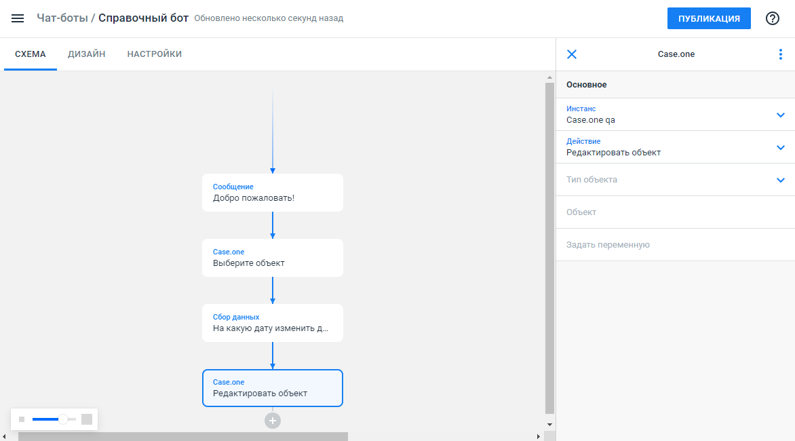Click the ПУБЛИКАЦИЯ button
This screenshot has width=795, height=441.
point(709,18)
